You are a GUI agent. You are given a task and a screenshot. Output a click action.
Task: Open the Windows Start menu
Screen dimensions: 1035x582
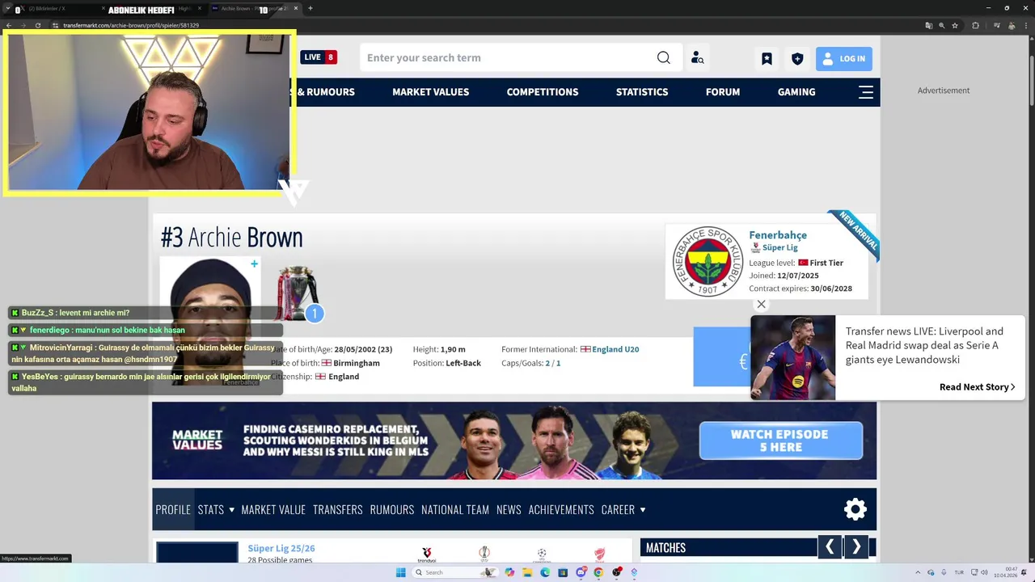400,572
